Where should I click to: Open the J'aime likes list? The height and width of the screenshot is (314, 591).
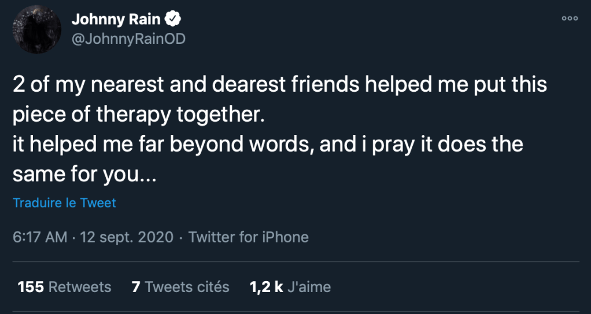[309, 287]
